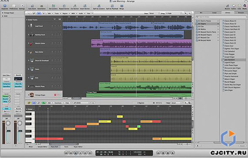Click the Electric Guitar track icon
248x158 pixels.
coord(31,43)
